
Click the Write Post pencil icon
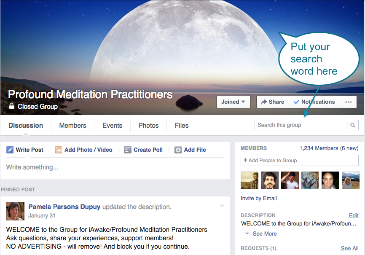(10, 150)
